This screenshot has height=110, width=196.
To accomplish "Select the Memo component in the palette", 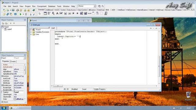I will (65, 13).
